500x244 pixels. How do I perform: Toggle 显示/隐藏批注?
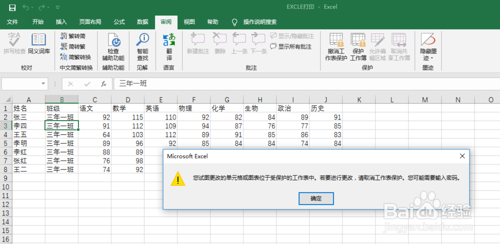(292, 35)
